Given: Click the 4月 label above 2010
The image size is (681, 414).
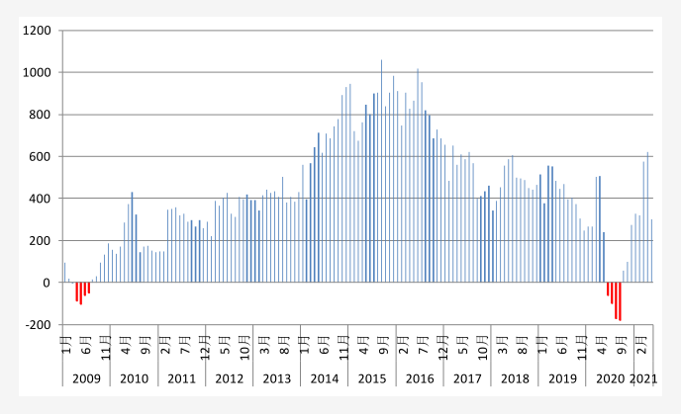Looking at the screenshot, I should (x=126, y=345).
